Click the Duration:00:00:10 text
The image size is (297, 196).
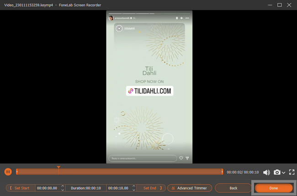pos(86,188)
